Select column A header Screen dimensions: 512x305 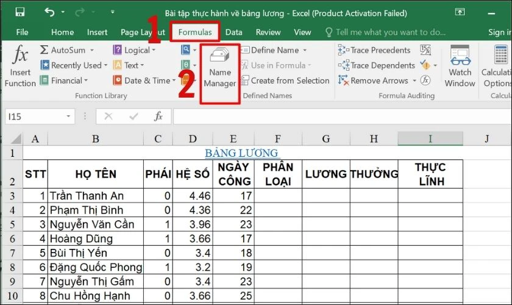point(35,139)
